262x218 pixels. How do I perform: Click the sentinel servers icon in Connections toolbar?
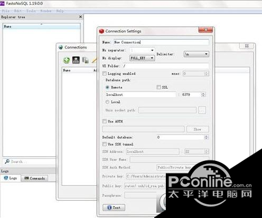pos(86,60)
